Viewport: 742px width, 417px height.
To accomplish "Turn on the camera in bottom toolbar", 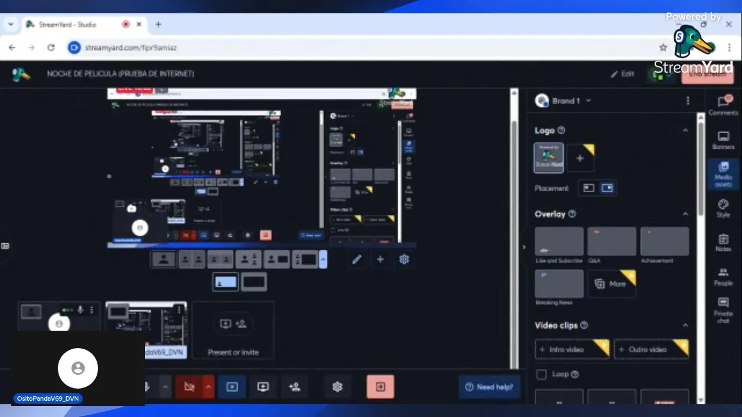I will pyautogui.click(x=189, y=387).
